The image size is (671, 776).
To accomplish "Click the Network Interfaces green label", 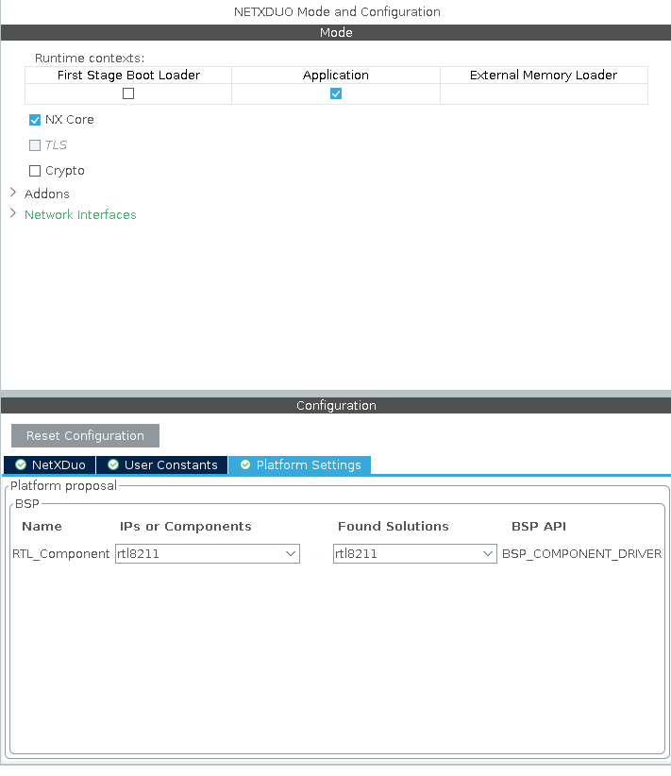I will [80, 215].
